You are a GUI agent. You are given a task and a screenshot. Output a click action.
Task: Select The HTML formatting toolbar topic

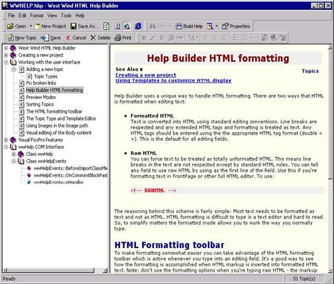tap(54, 111)
